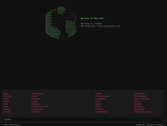The height and width of the screenshot is (126, 167).
Task: Select the /prompts command
Action: [x=139, y=107]
